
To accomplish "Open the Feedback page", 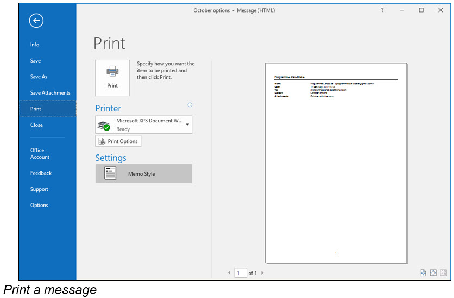I will point(41,173).
